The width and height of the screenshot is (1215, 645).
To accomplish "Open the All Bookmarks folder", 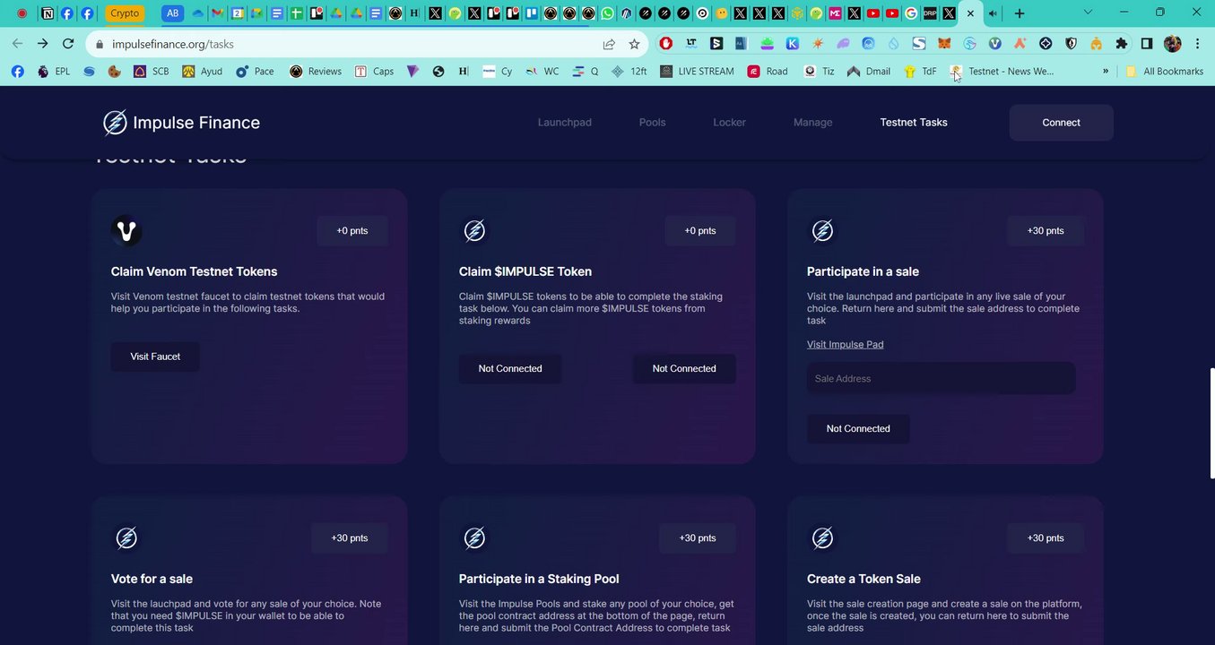I will [x=1165, y=72].
